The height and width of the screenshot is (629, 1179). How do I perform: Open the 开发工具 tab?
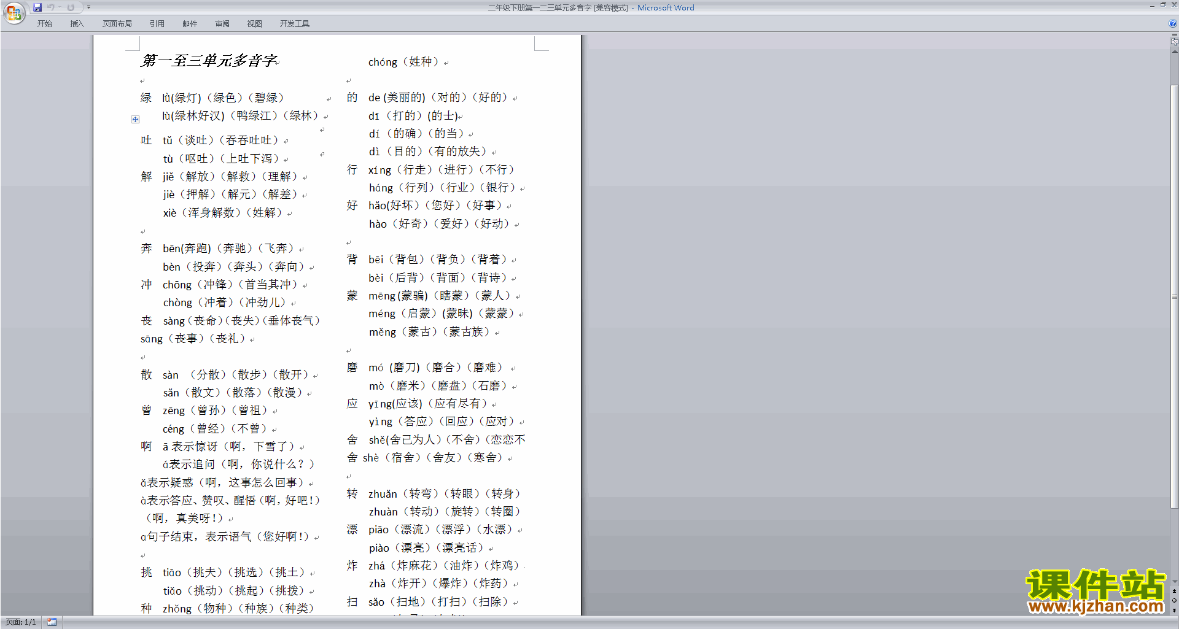[295, 24]
